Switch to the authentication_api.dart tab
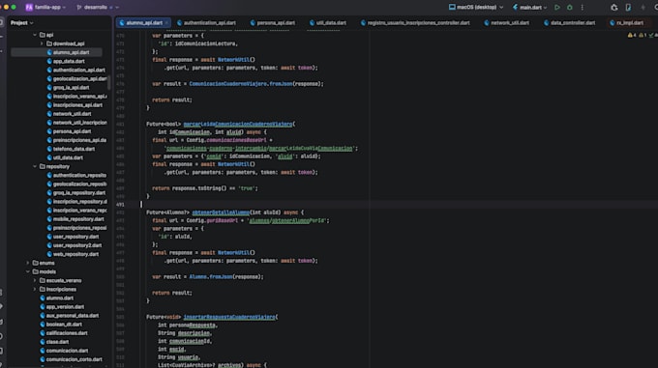Screen dimensions: 658x368 click(x=206, y=22)
